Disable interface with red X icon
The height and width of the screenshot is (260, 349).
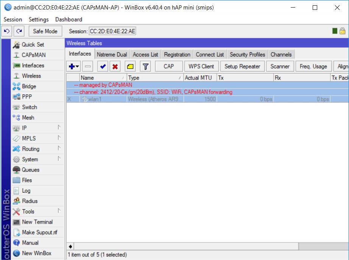pos(115,66)
